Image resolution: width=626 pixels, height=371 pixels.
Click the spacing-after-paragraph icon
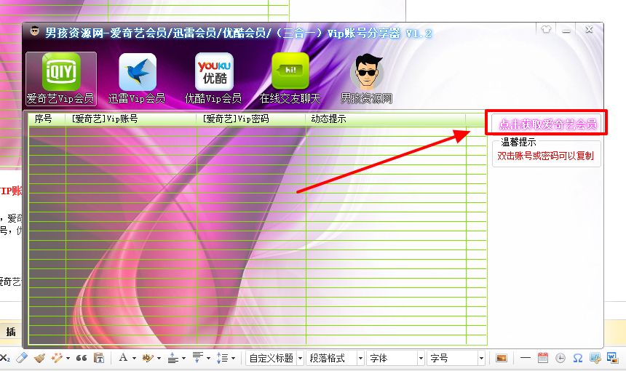tap(197, 357)
